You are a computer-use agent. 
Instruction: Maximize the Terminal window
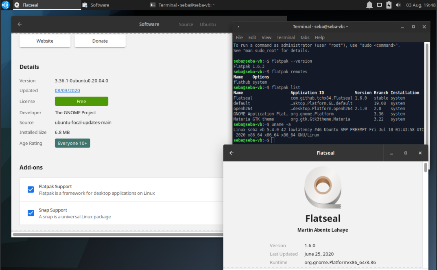[x=413, y=27]
